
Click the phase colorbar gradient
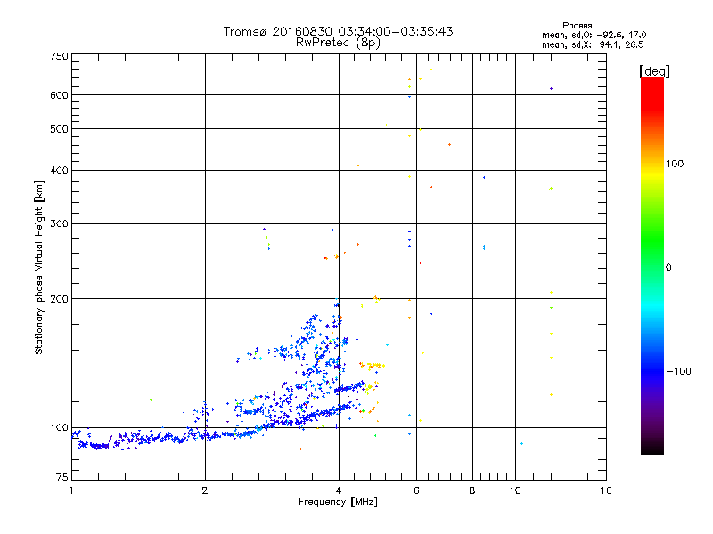652,265
